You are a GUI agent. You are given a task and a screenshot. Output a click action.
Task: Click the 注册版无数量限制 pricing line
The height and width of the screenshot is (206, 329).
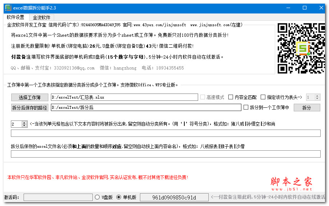(102, 46)
